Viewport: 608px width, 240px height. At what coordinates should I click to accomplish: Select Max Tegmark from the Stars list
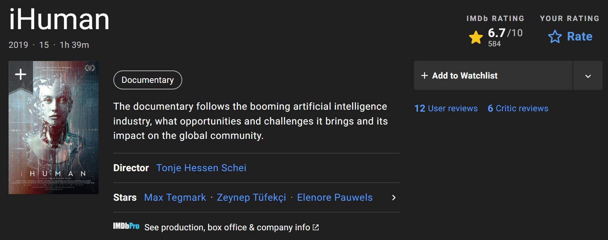[174, 197]
